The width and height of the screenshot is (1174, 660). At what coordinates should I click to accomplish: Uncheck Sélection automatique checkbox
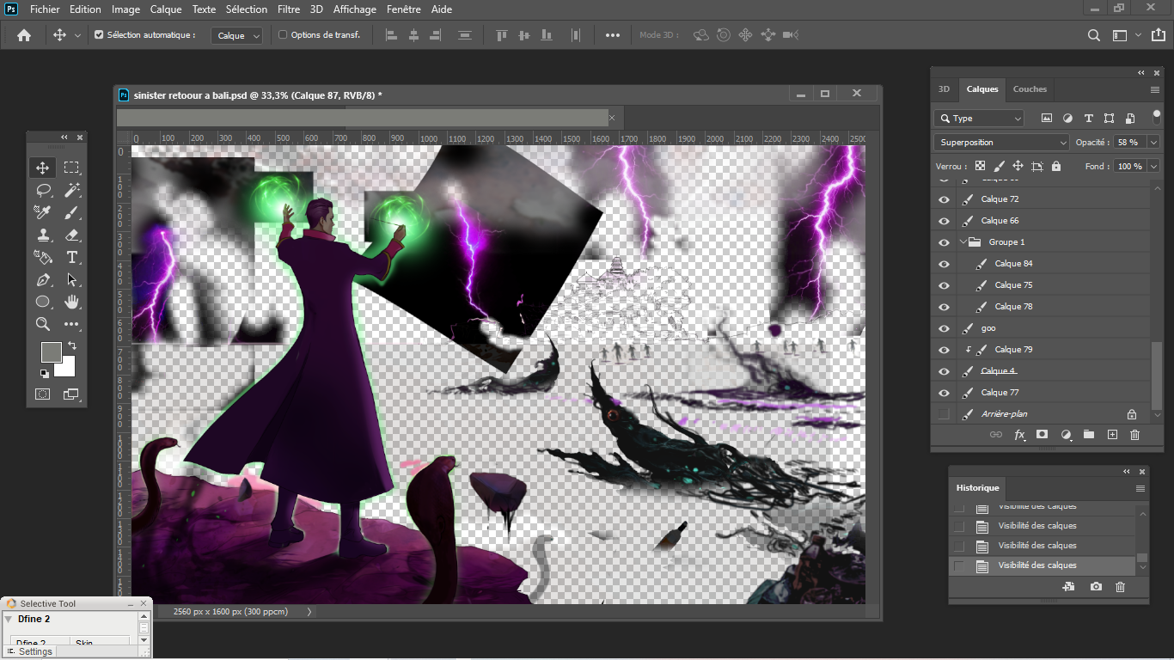[x=99, y=35]
